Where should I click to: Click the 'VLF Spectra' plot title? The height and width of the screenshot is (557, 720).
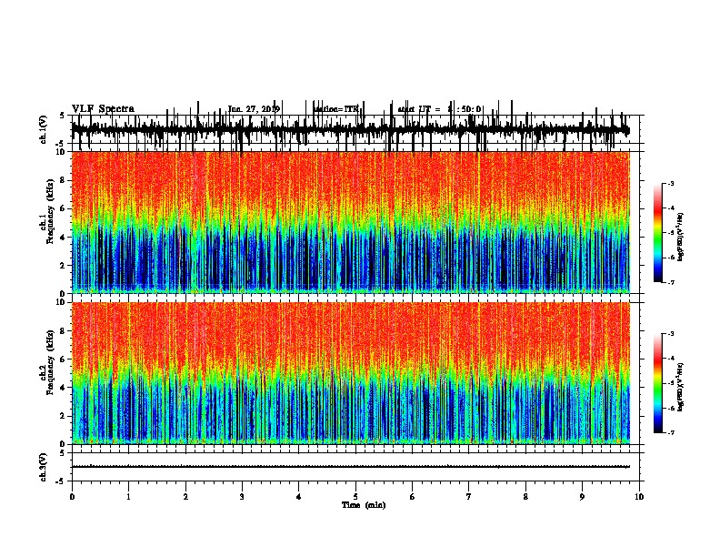tap(103, 109)
